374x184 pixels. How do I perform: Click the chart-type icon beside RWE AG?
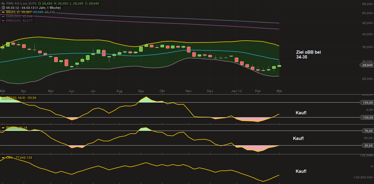[x=3, y=3]
